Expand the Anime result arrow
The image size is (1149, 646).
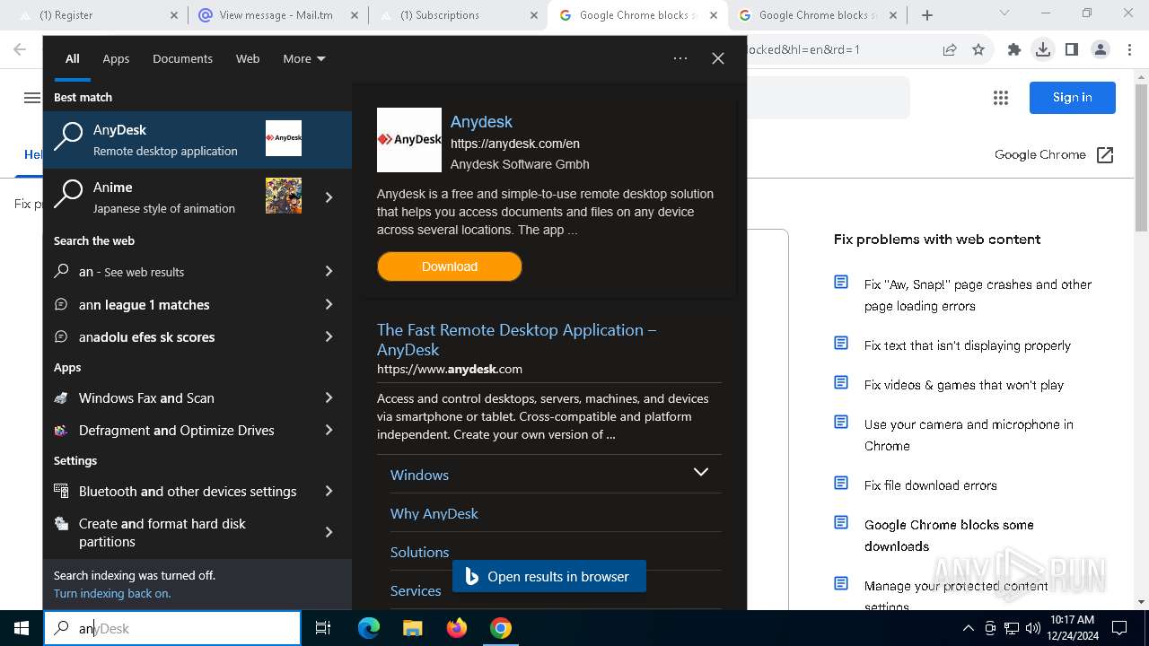coord(329,197)
